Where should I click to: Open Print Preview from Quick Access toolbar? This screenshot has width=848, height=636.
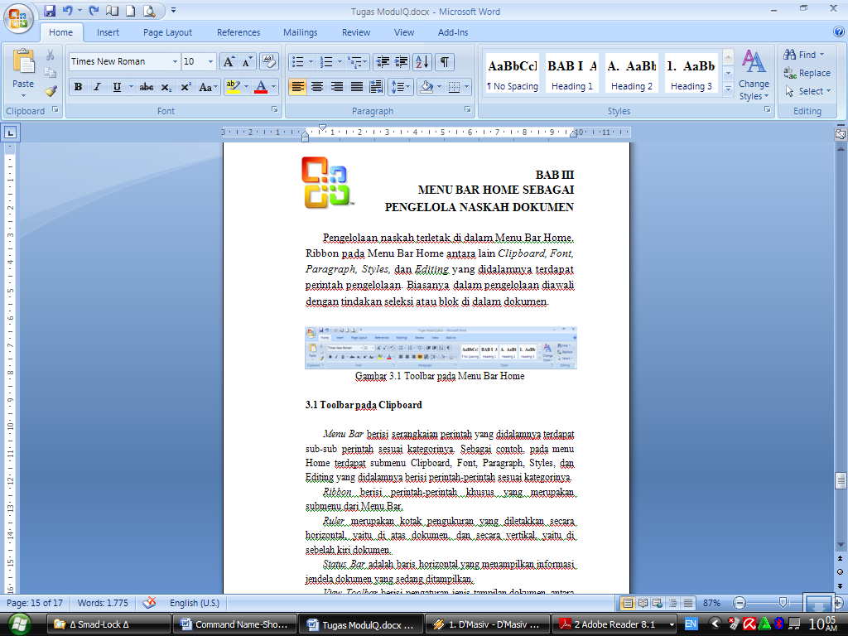coord(149,10)
